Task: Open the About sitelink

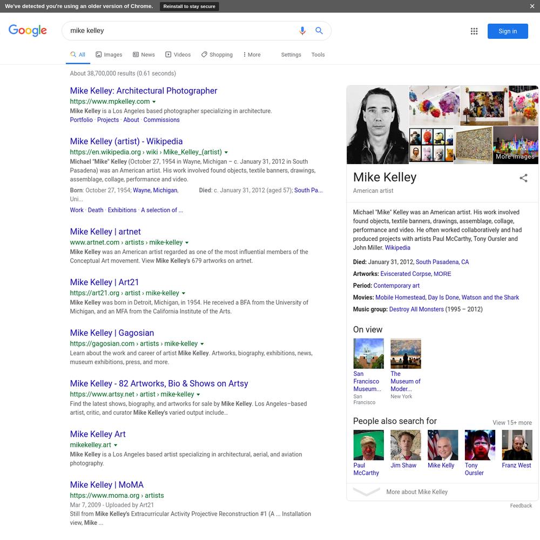Action: click(x=131, y=120)
